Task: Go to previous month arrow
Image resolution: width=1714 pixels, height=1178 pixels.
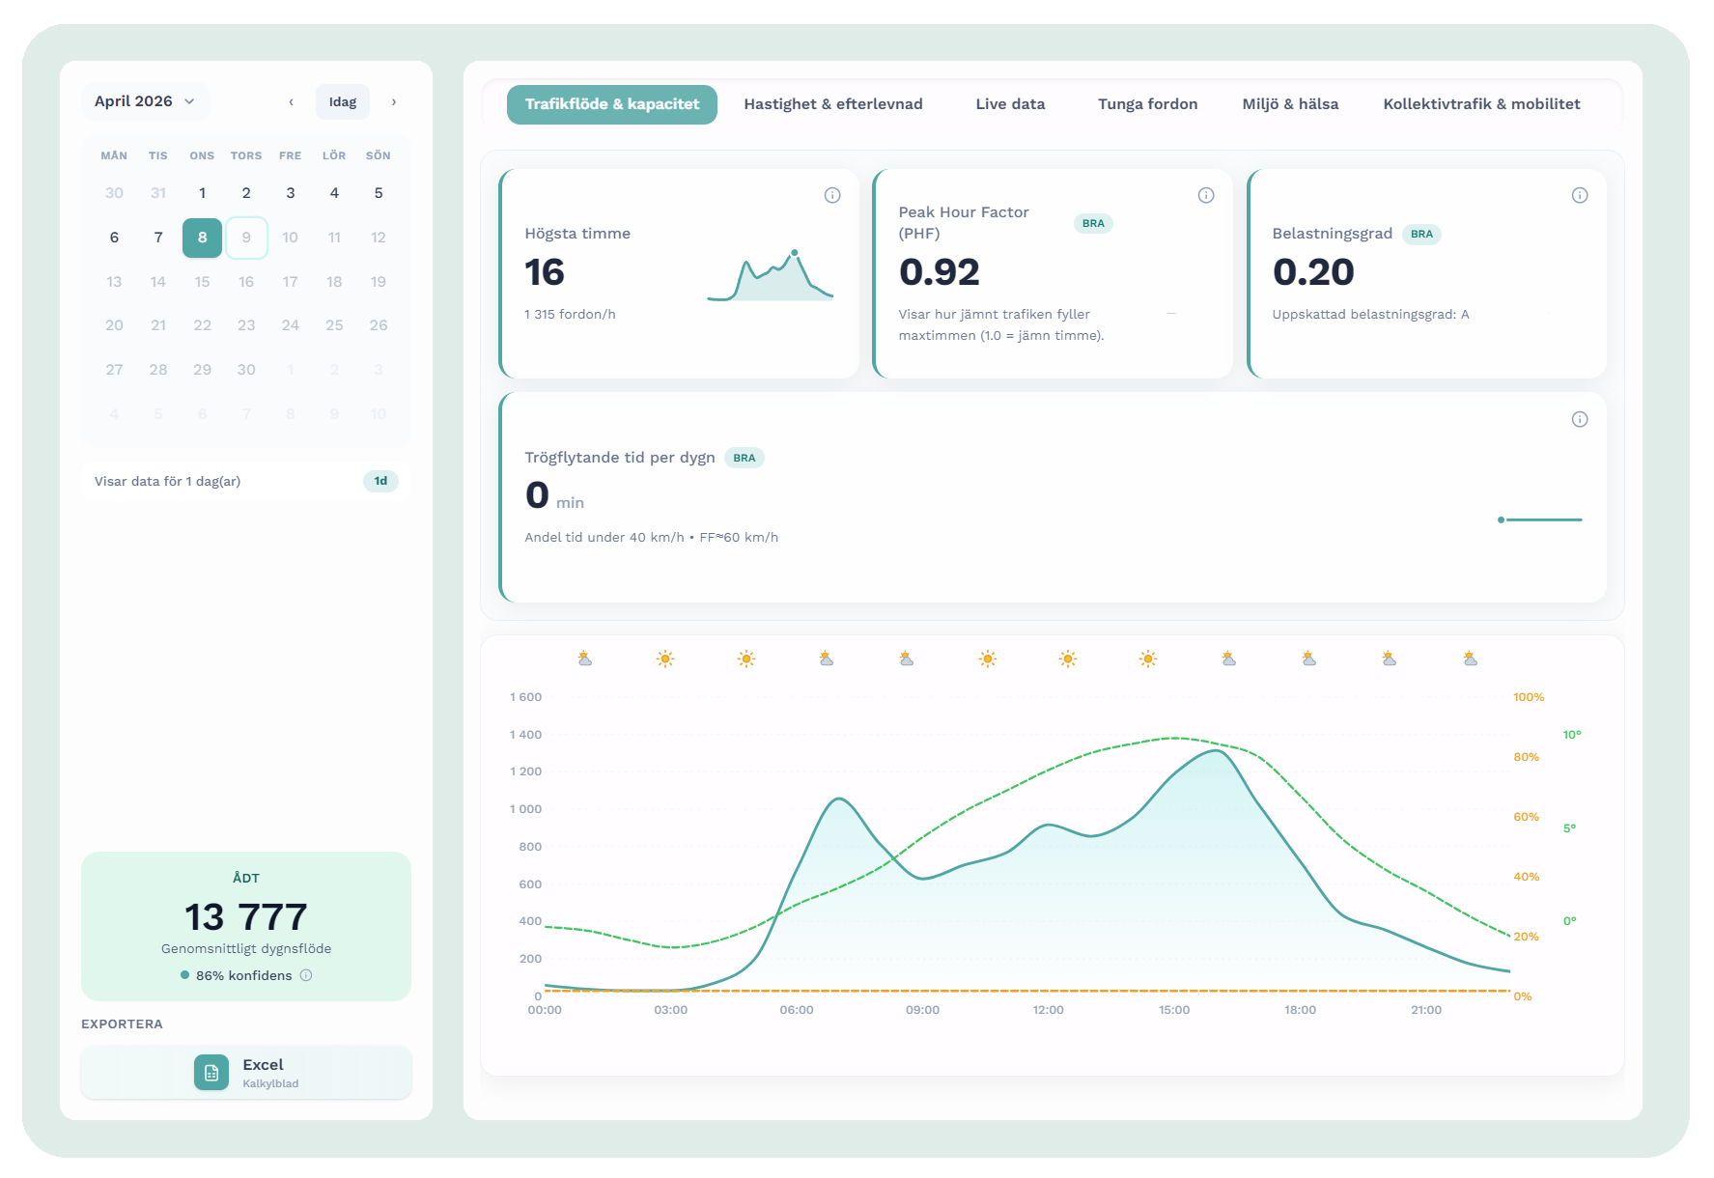Action: 291,102
